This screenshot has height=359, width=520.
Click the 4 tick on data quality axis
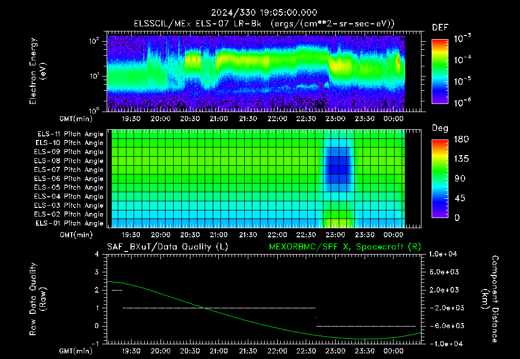(97, 255)
